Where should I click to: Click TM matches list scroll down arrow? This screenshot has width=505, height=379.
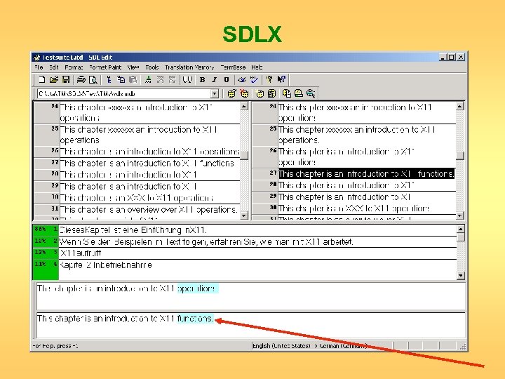pyautogui.click(x=461, y=276)
